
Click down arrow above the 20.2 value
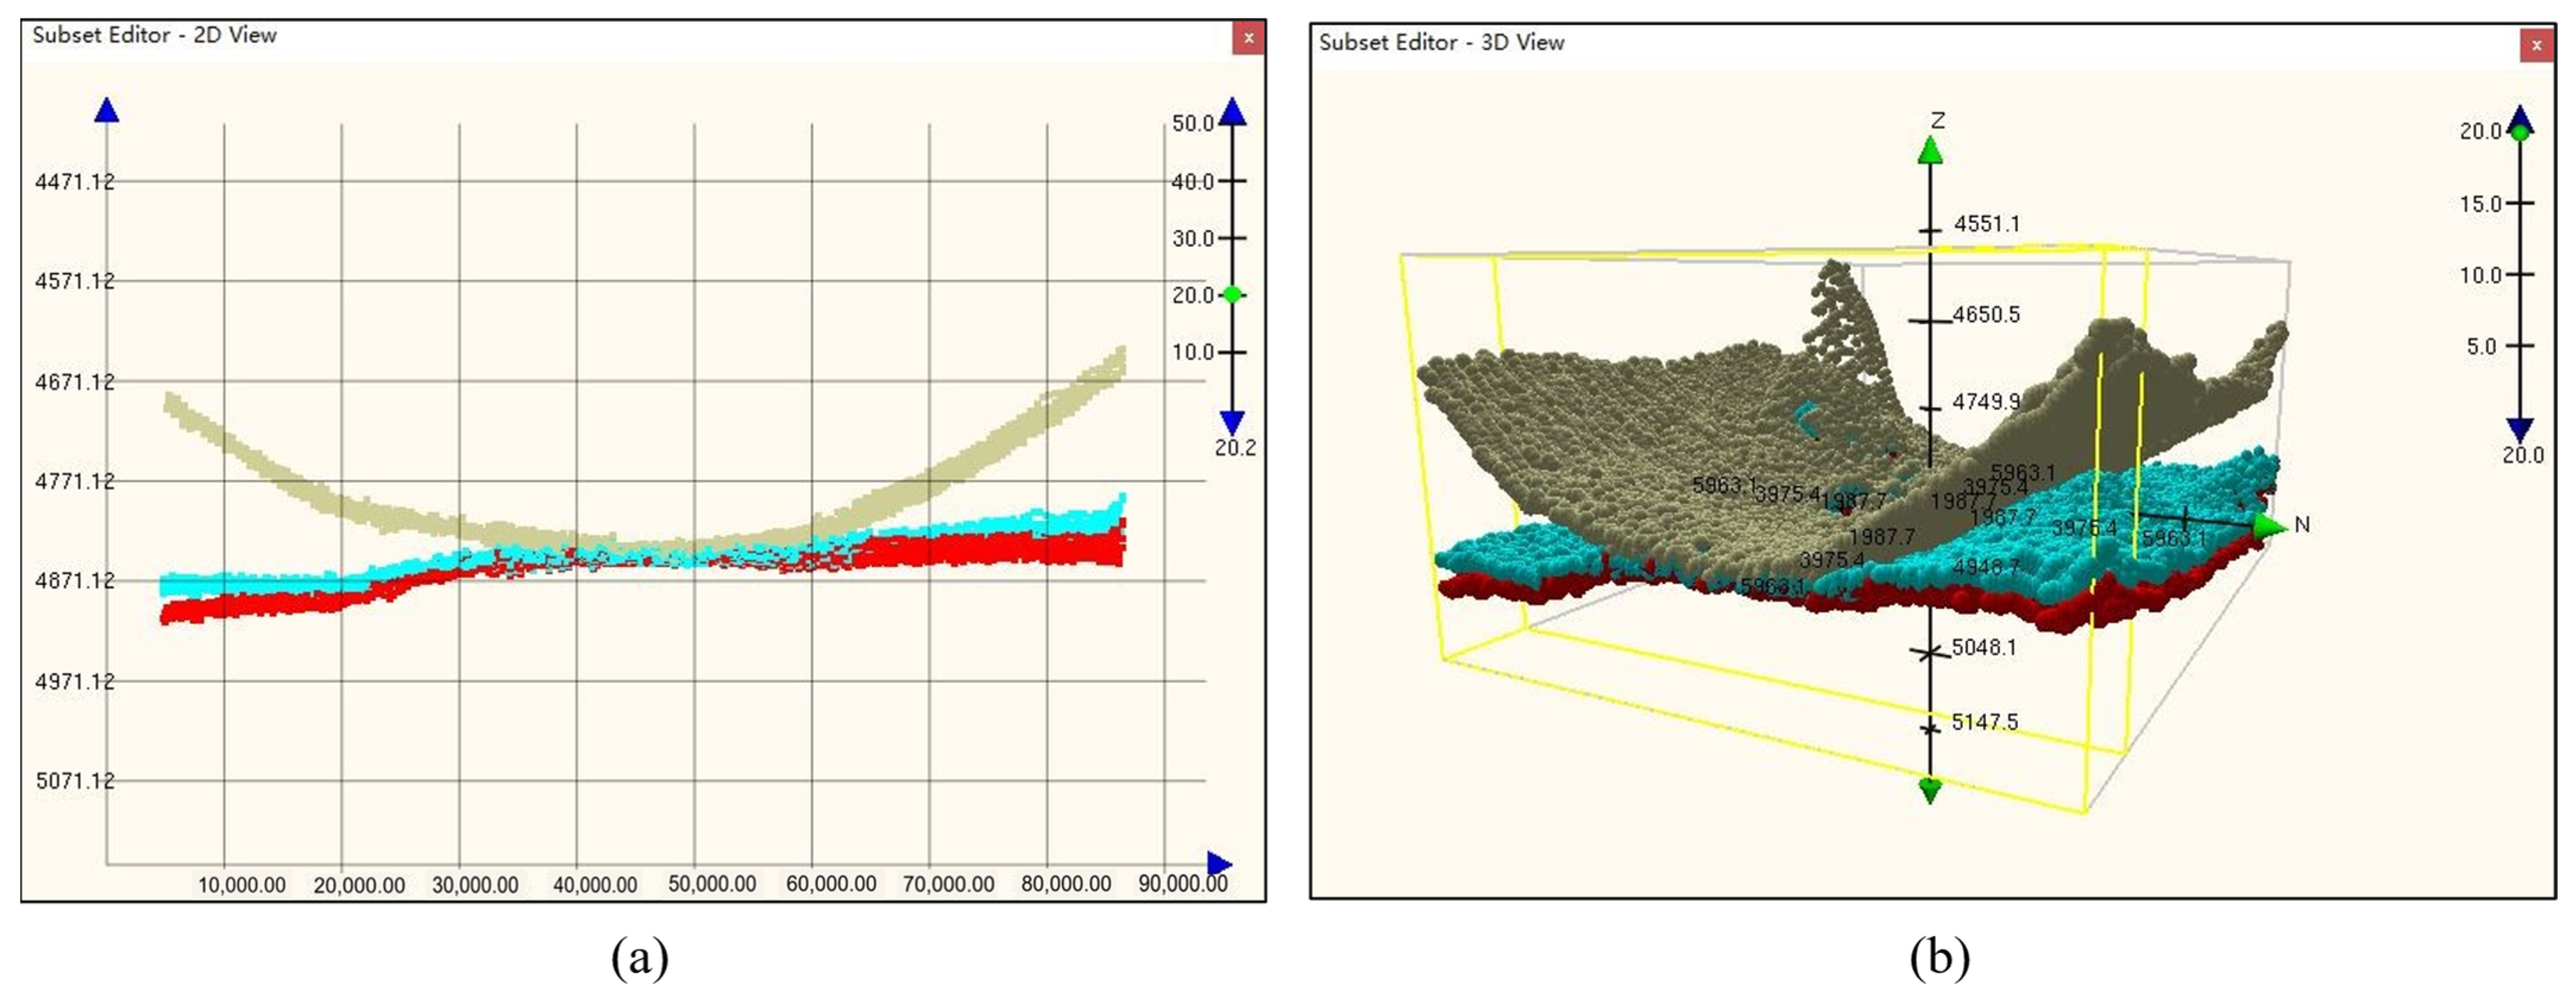coord(1233,421)
